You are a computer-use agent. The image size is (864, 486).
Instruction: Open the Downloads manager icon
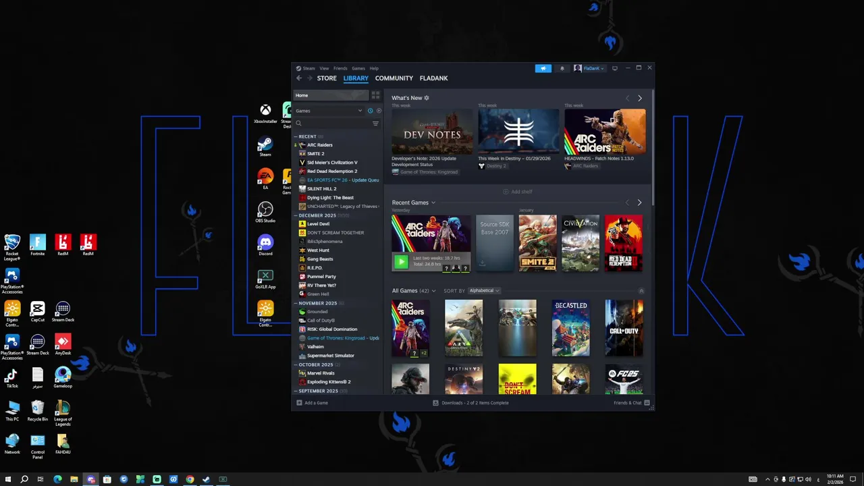tap(435, 403)
